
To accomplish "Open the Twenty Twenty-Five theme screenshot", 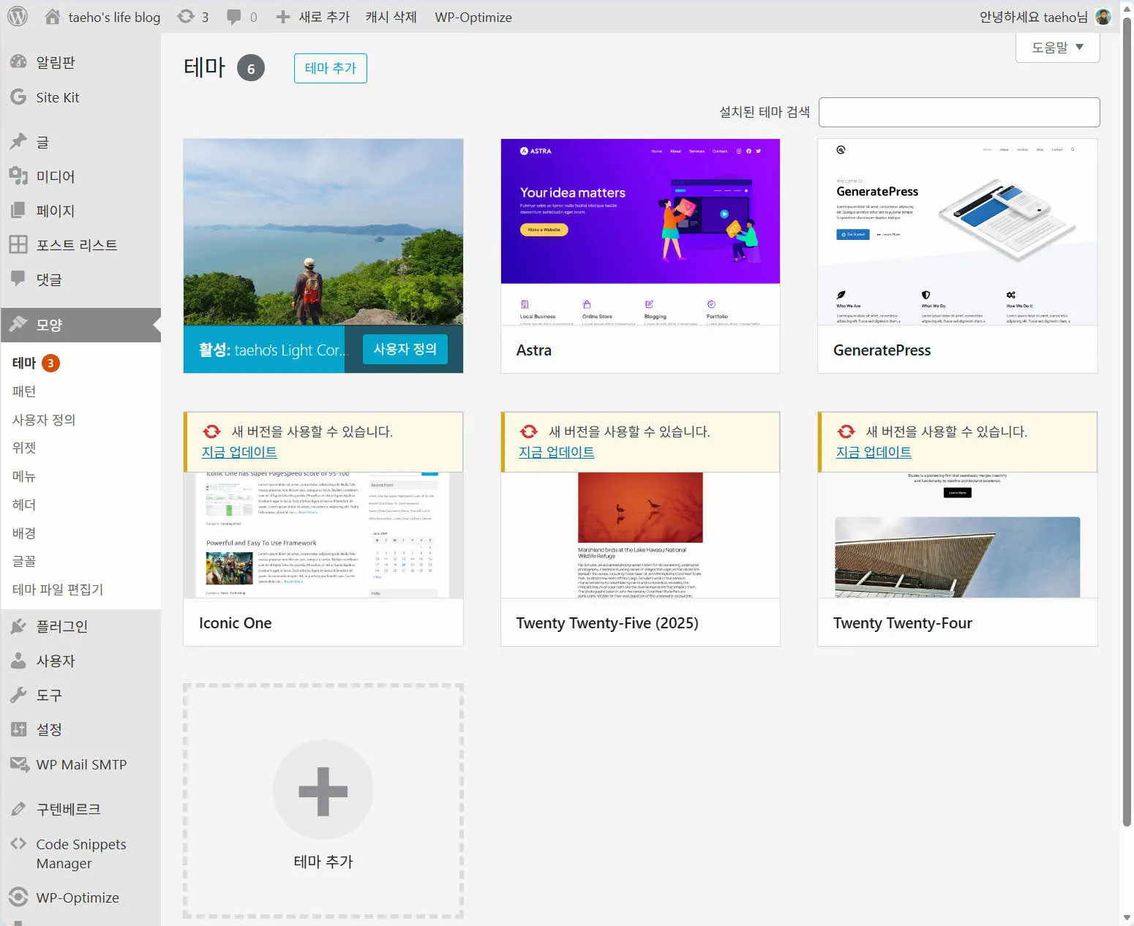I will pos(640,535).
